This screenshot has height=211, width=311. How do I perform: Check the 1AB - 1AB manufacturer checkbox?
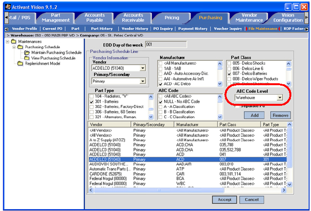point(160,68)
